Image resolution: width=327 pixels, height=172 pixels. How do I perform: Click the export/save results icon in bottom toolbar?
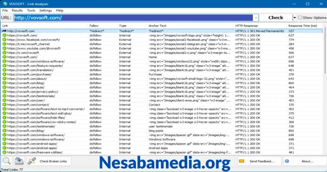pos(19,161)
